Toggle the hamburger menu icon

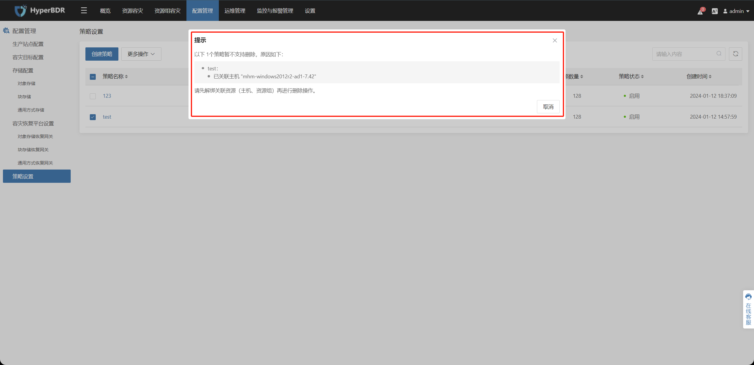coord(84,11)
